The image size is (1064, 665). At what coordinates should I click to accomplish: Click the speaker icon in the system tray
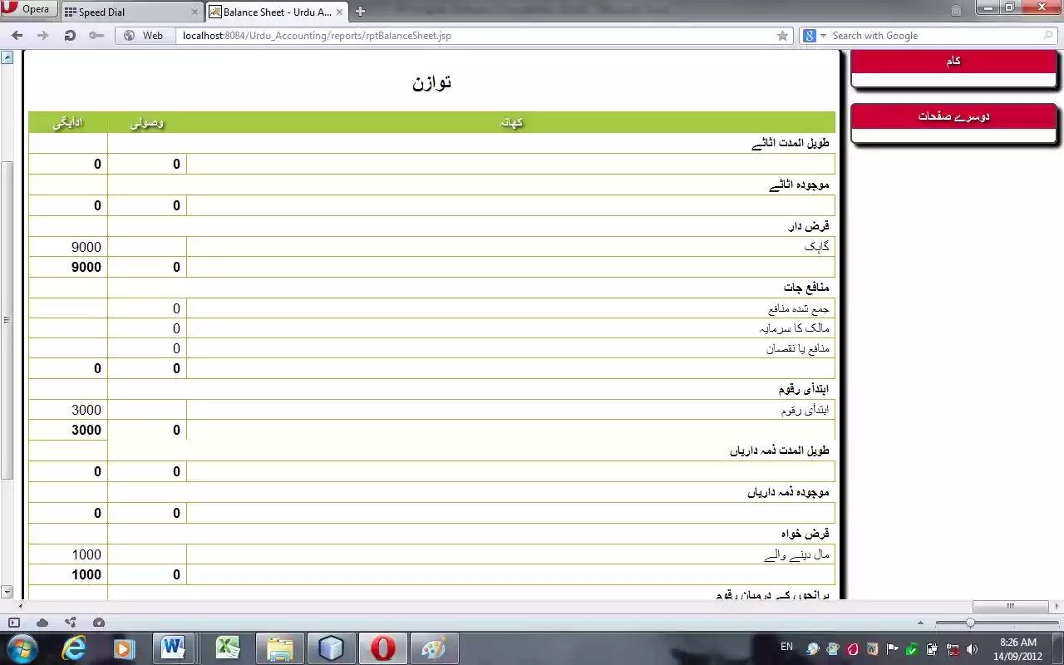tap(973, 648)
